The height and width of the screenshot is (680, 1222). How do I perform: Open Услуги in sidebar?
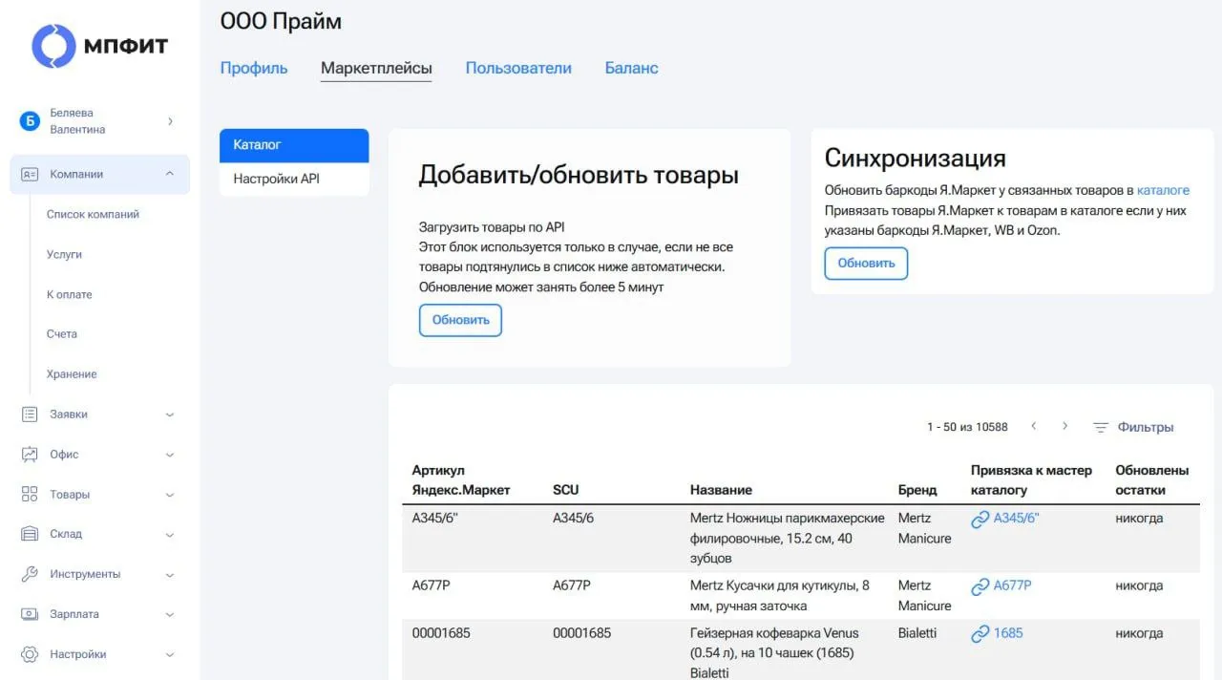[64, 254]
